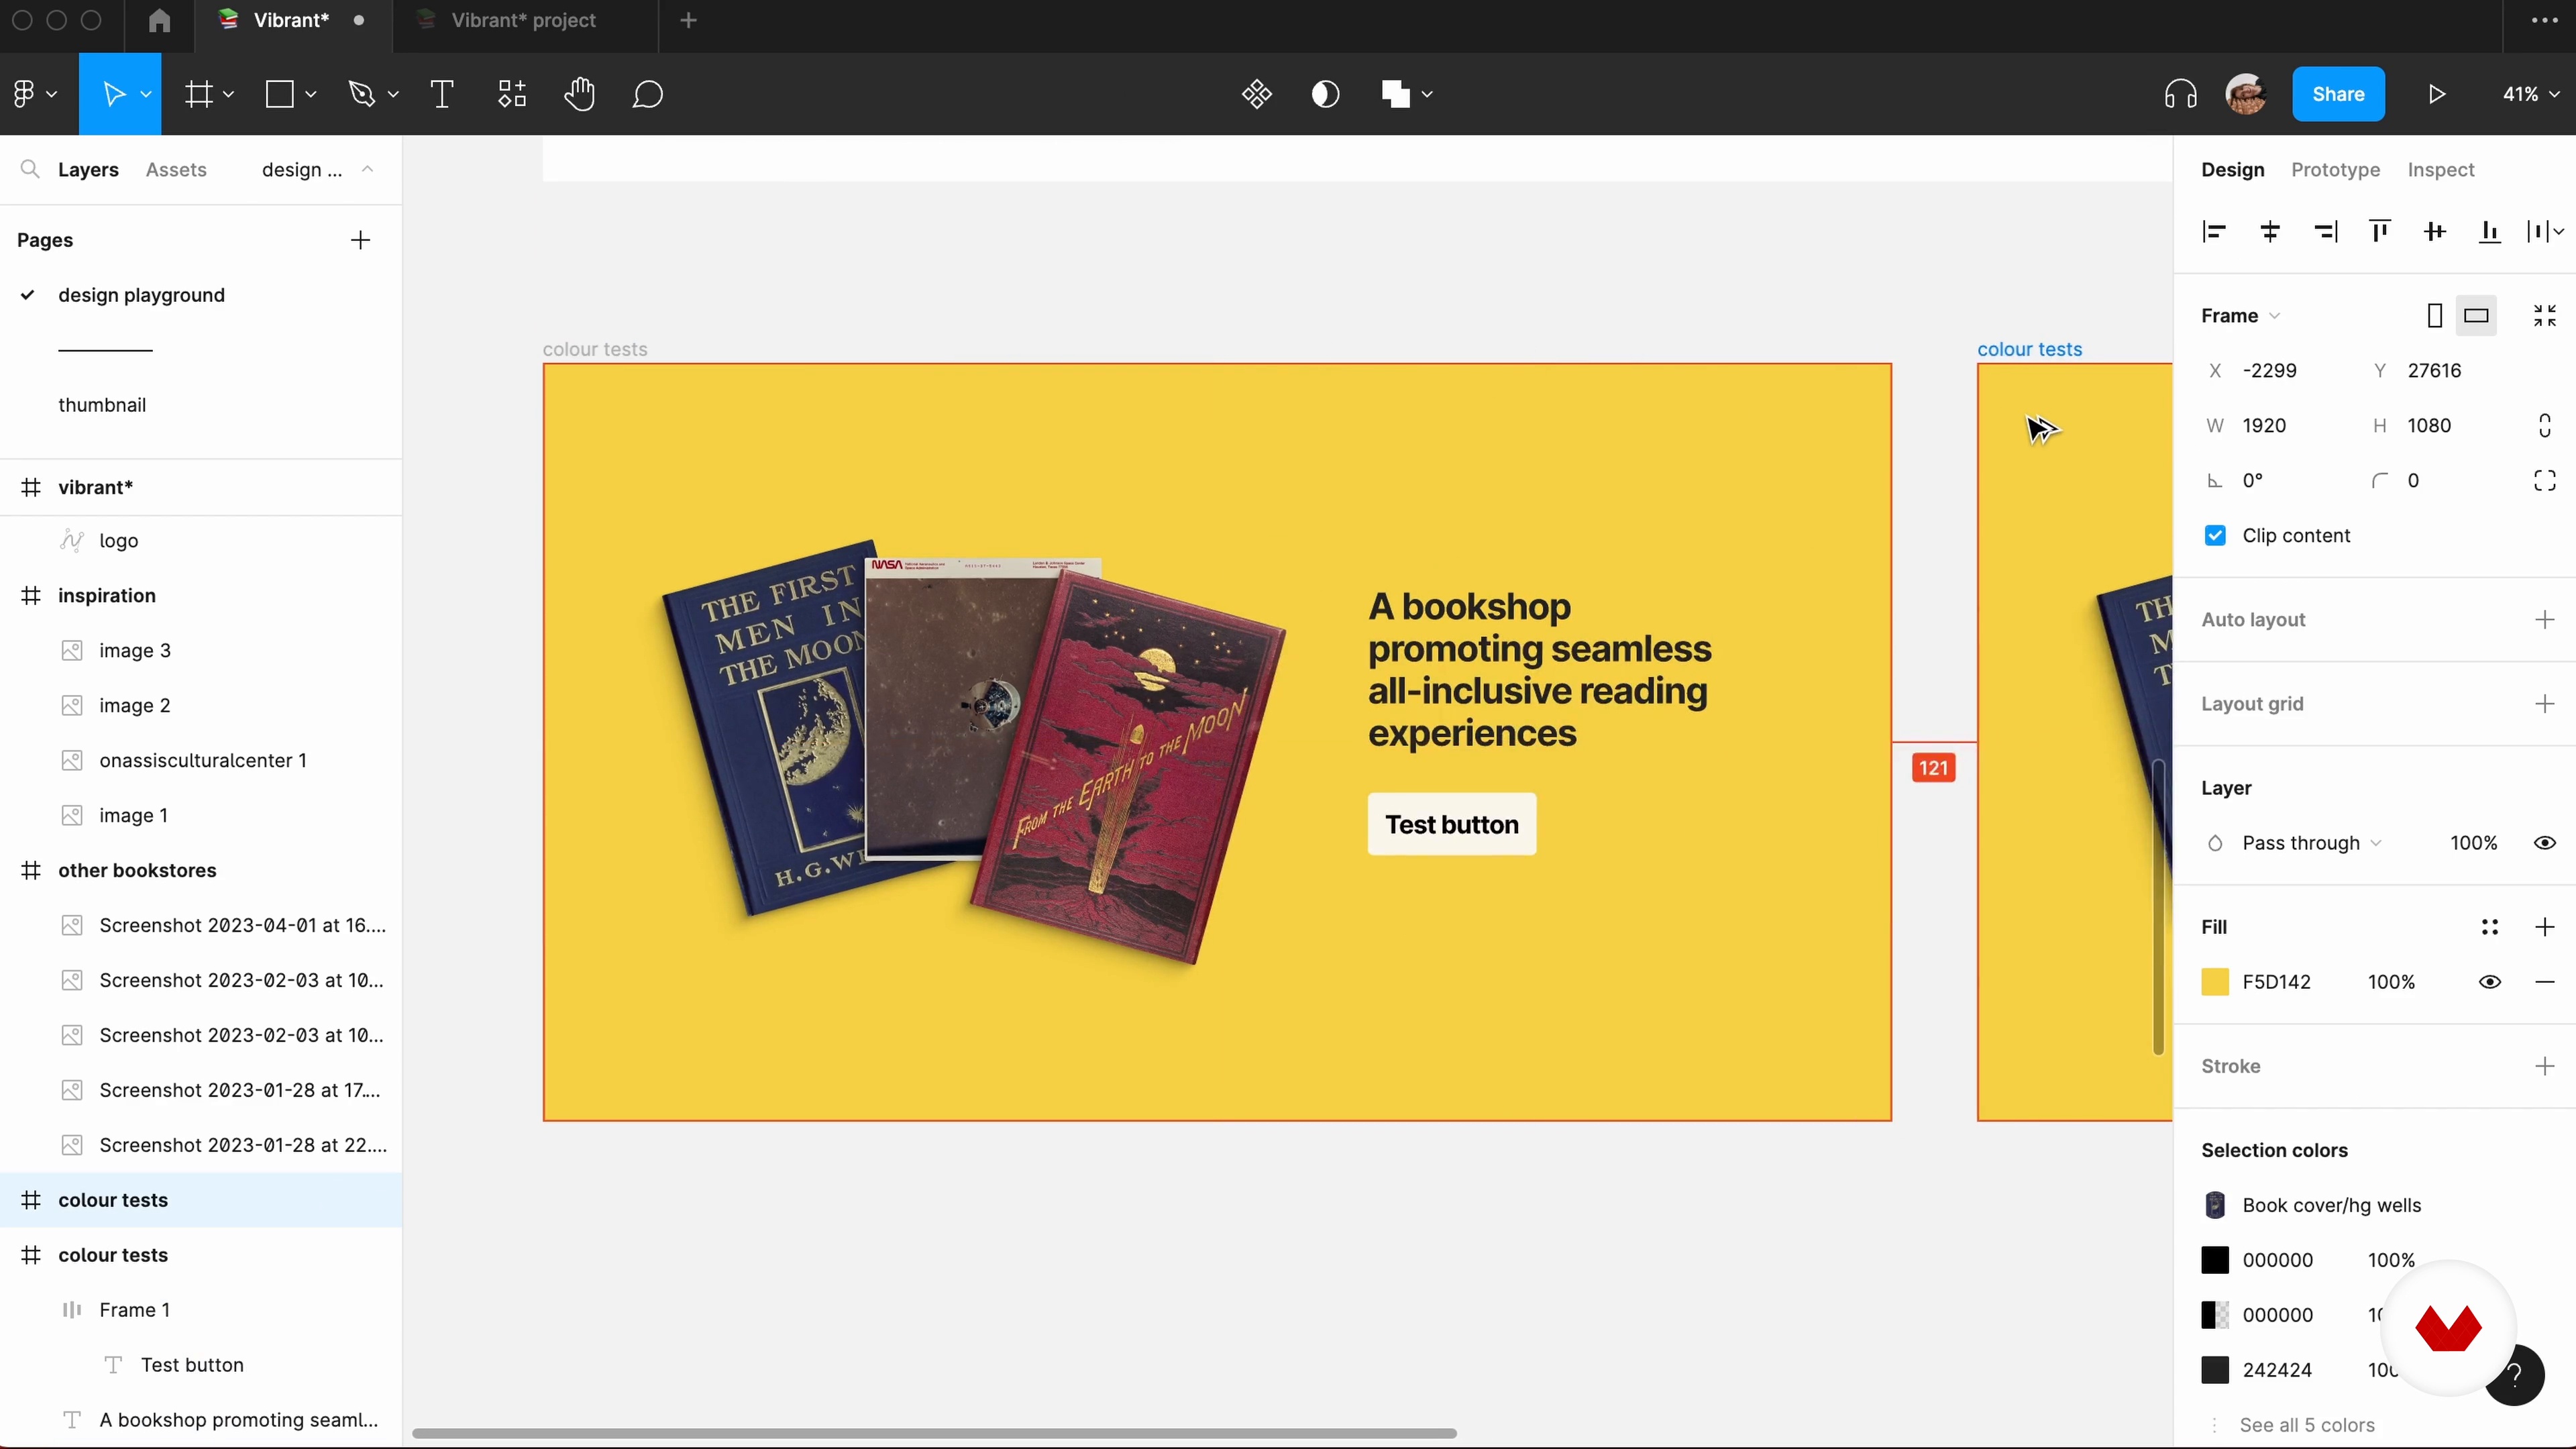
Task: Open Frame tools dropdown arrow
Action: pos(228,94)
